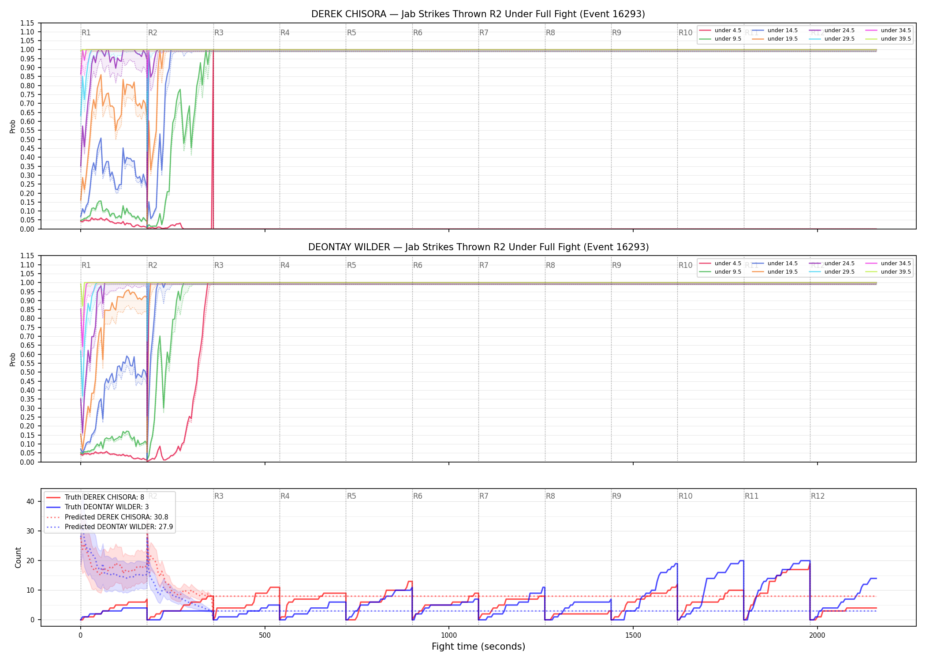Click the DEONTAY WILDER chart title

[478, 247]
